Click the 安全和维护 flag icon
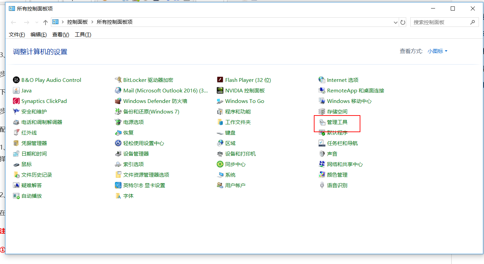The height and width of the screenshot is (264, 484). click(16, 112)
